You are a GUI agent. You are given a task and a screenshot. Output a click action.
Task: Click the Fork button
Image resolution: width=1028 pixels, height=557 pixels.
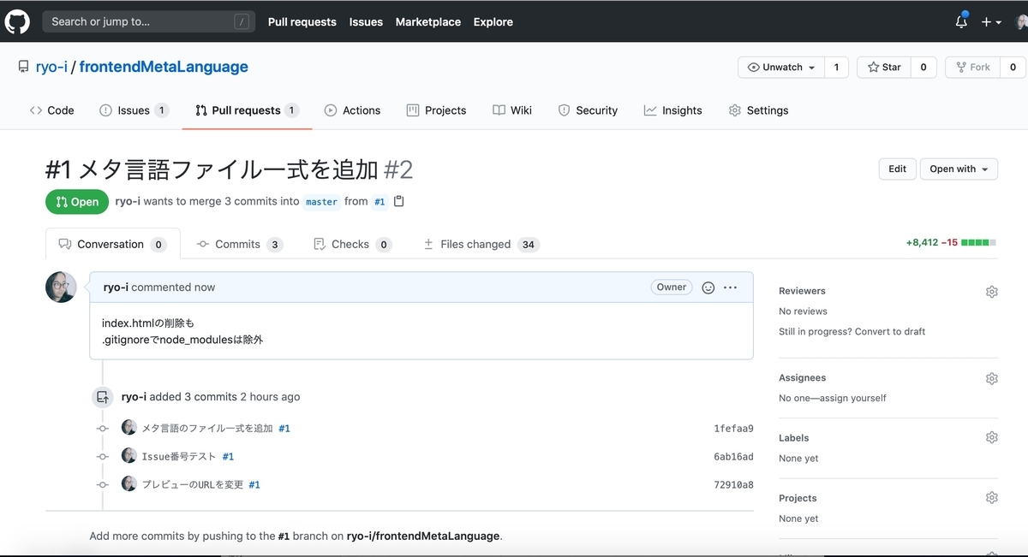click(x=972, y=67)
